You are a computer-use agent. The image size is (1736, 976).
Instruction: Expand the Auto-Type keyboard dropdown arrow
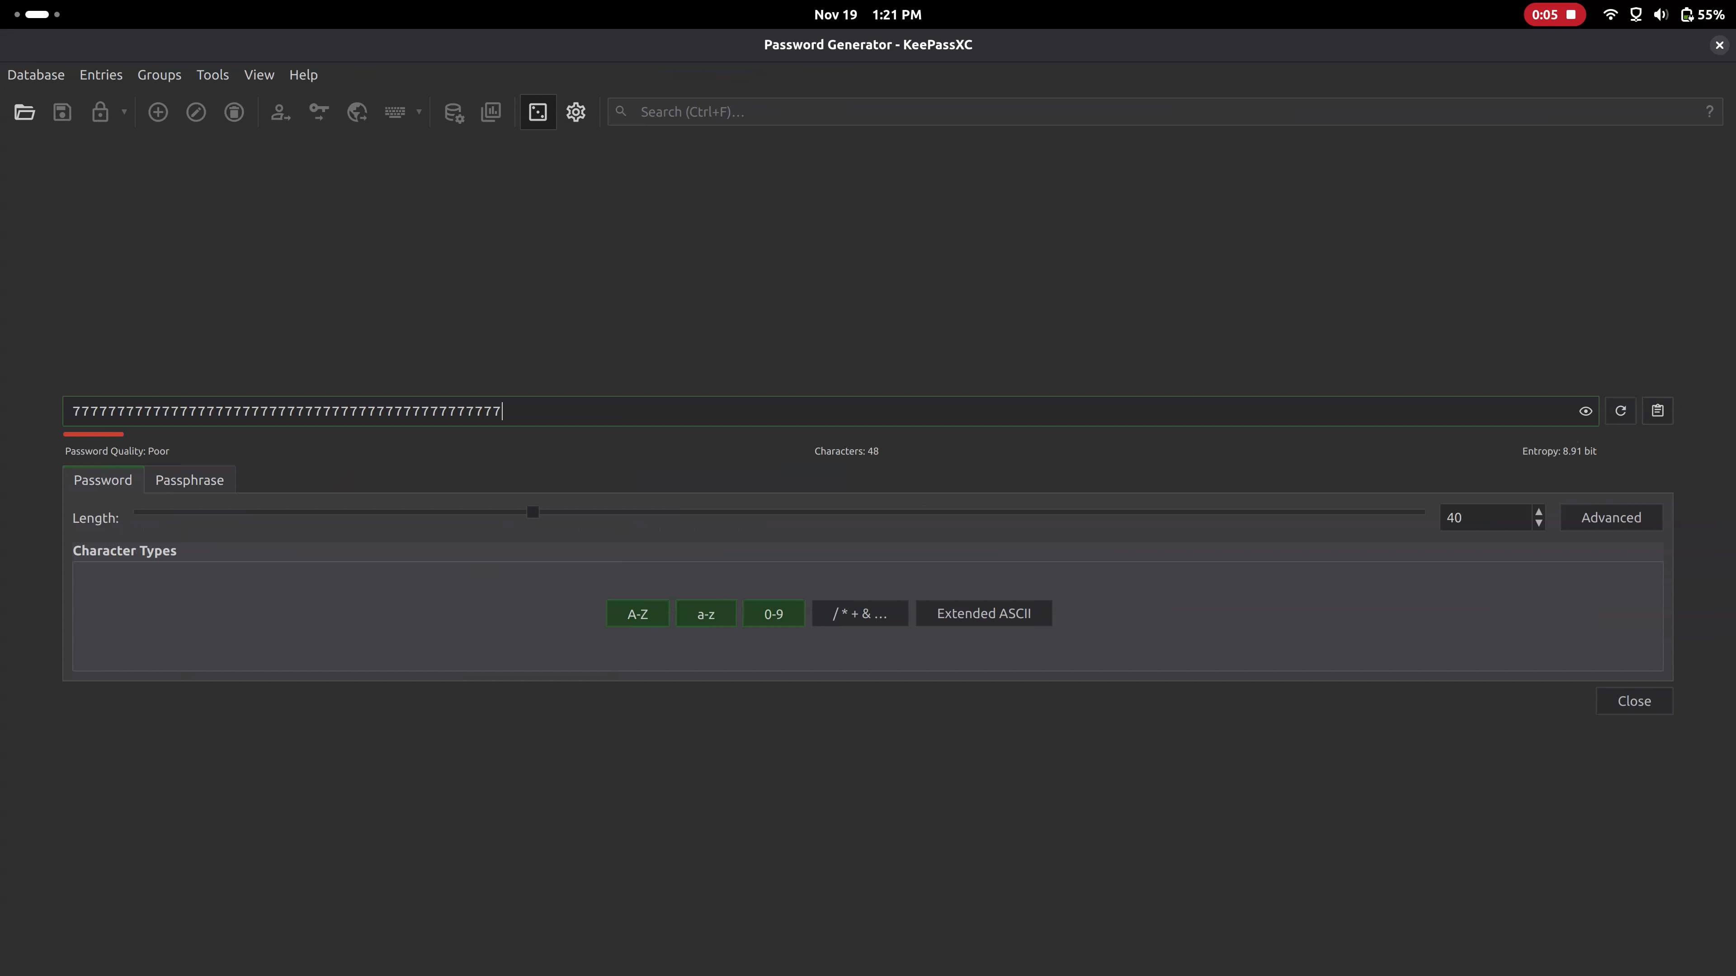click(x=419, y=112)
